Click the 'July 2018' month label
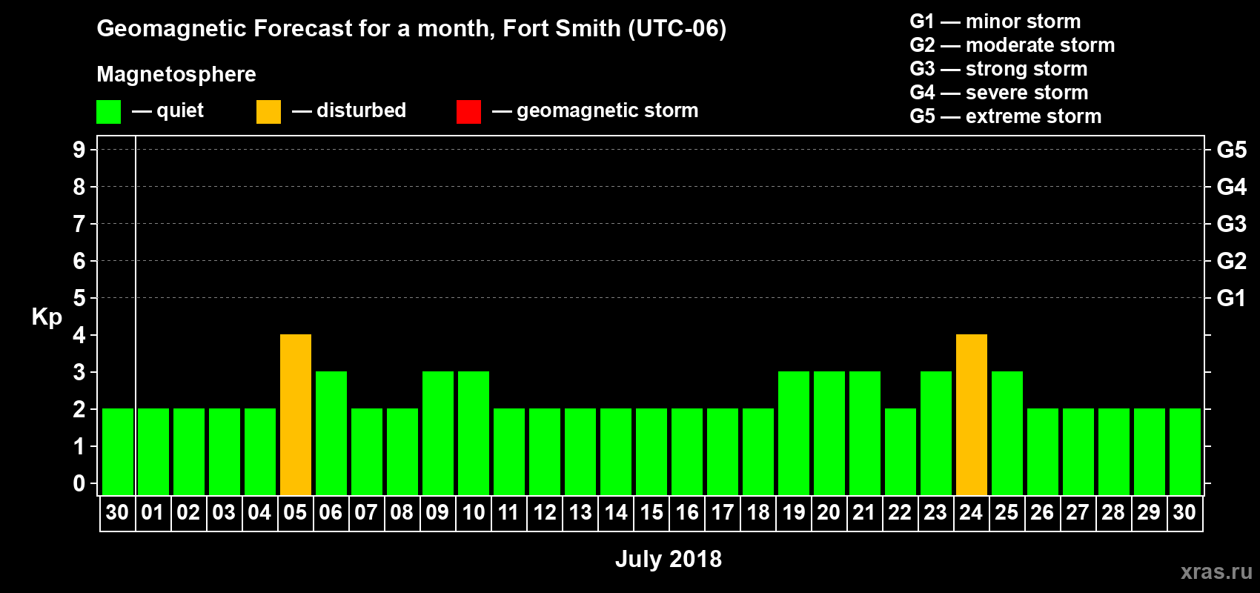1260x593 pixels. tap(669, 559)
